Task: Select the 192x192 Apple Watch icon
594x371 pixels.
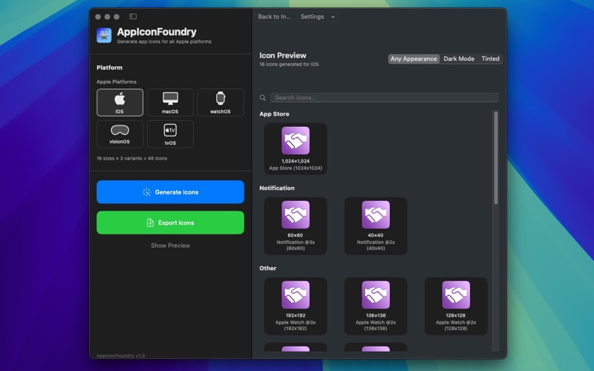Action: click(296, 306)
